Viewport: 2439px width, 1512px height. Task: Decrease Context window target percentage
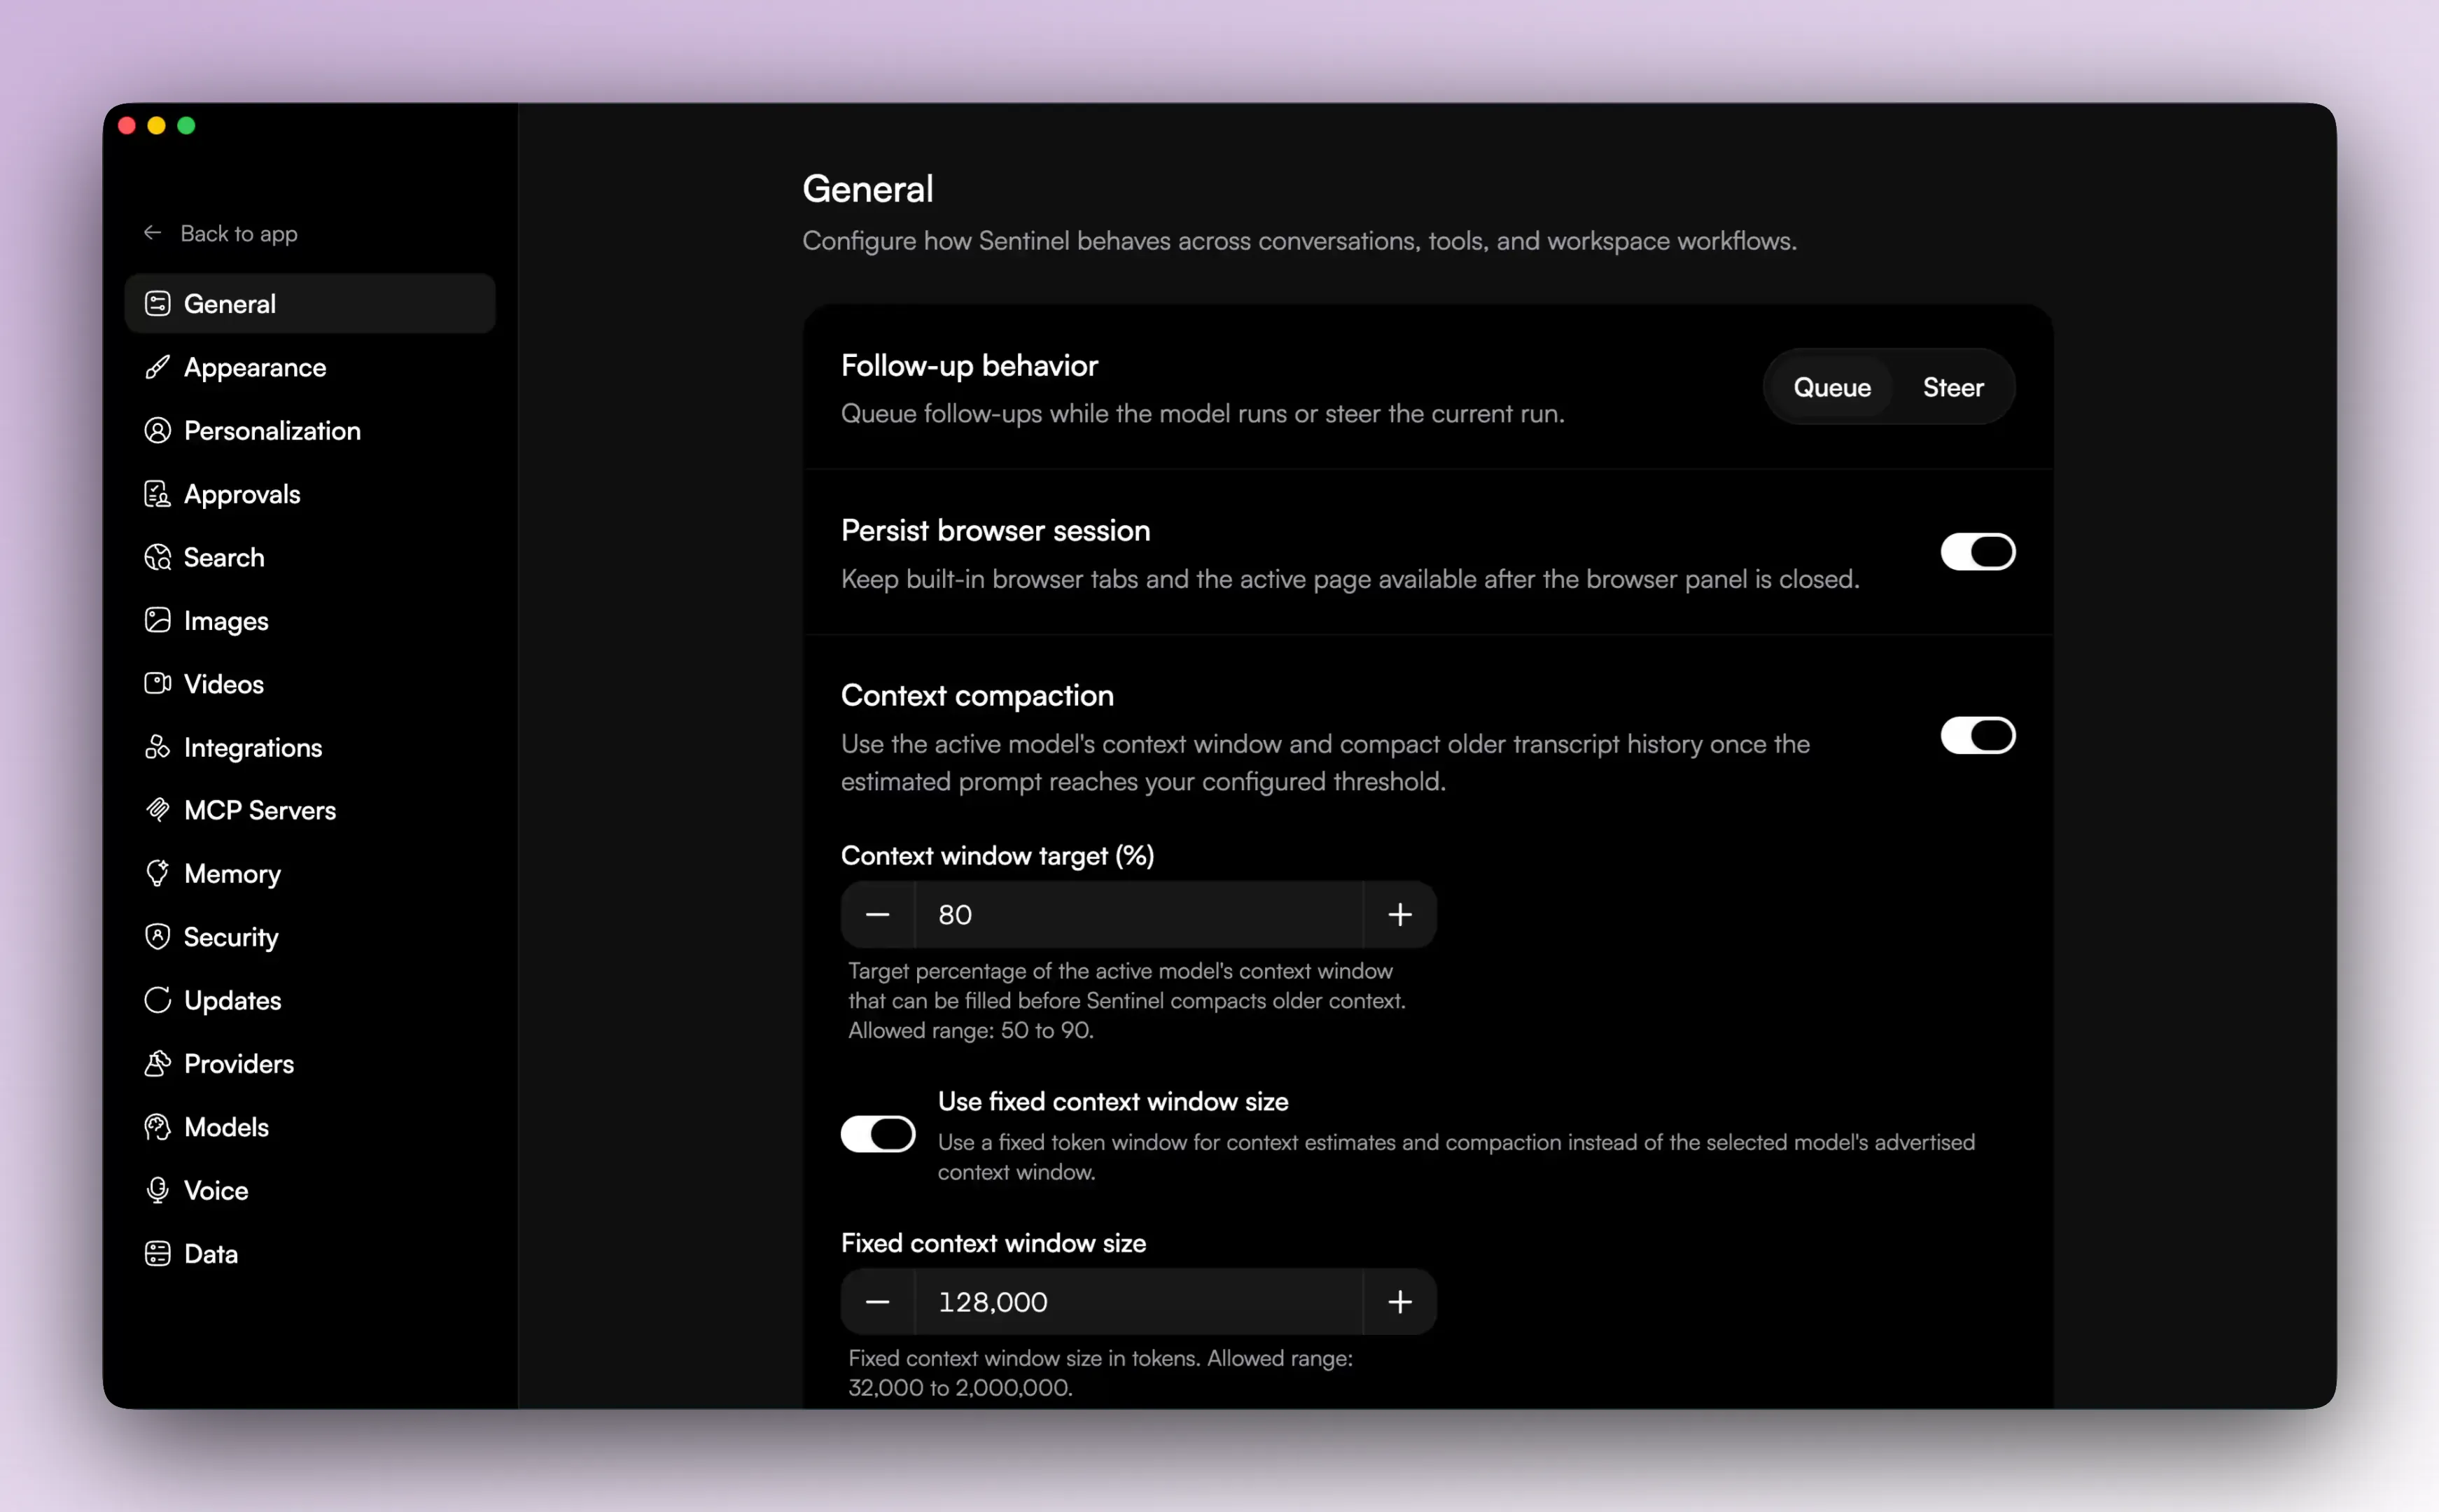[x=877, y=914]
